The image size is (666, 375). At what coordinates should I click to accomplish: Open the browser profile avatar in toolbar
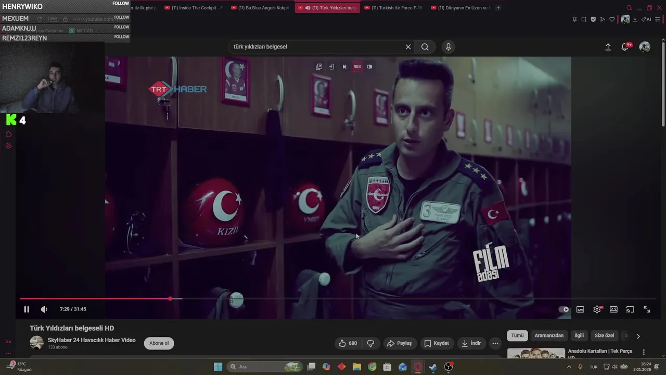tap(625, 19)
